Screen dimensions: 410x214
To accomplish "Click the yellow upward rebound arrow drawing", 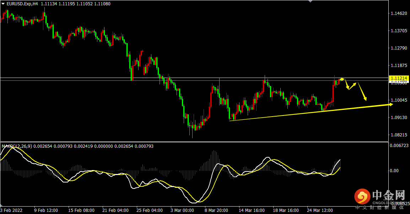I will coord(352,86).
